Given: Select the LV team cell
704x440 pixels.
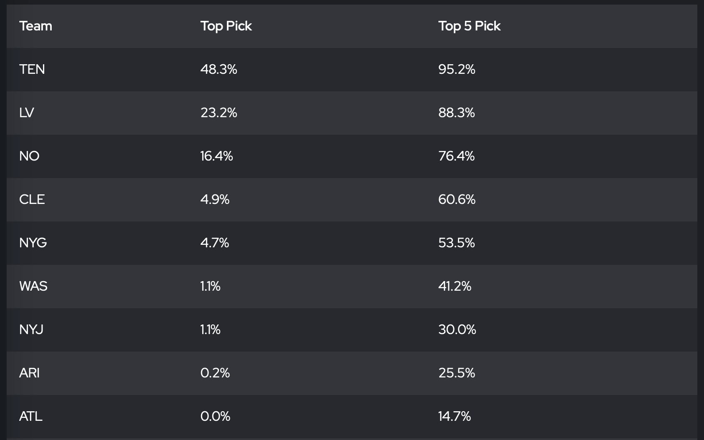Looking at the screenshot, I should pyautogui.click(x=27, y=113).
